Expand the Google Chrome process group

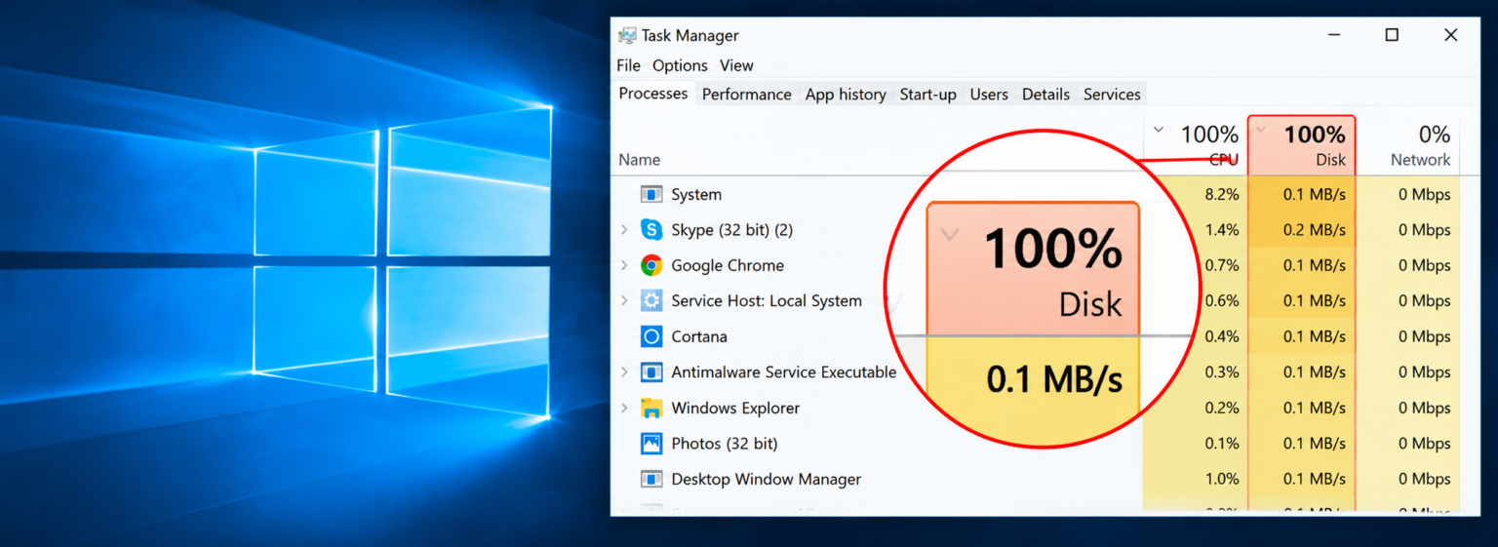(x=624, y=265)
